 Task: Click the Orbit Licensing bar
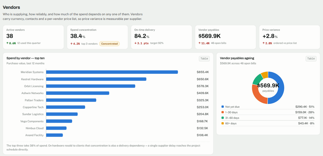pyautogui.click(x=91, y=86)
